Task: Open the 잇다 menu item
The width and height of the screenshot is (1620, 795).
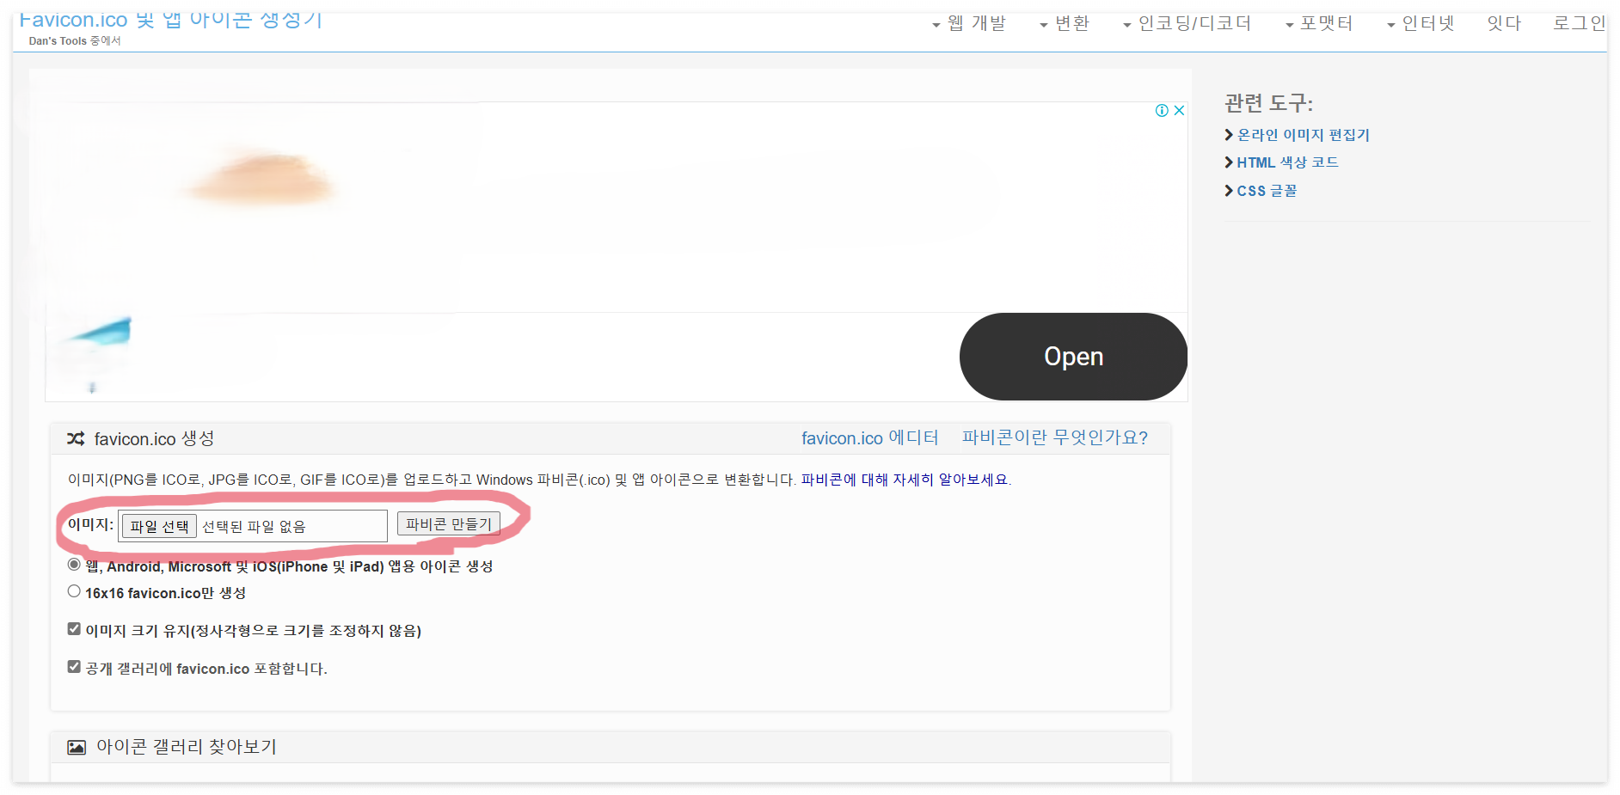Action: point(1504,23)
